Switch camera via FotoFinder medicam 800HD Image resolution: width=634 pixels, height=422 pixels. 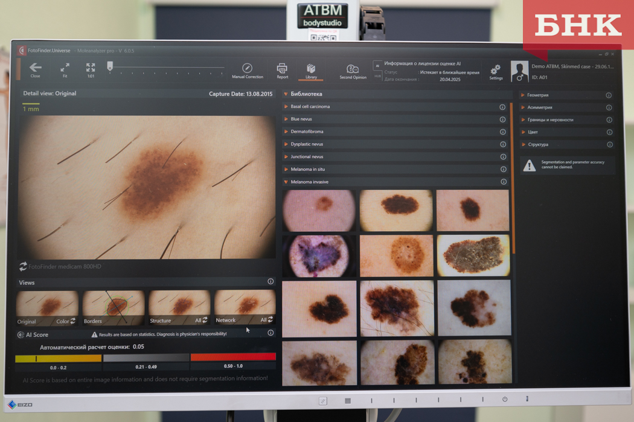tap(23, 266)
